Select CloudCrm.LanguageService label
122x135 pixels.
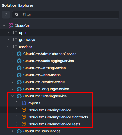(46, 89)
